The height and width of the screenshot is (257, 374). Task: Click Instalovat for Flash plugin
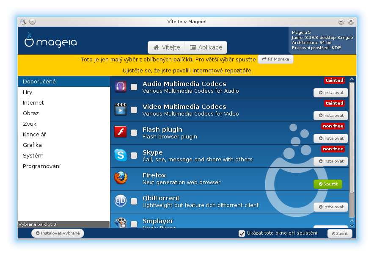click(x=331, y=138)
